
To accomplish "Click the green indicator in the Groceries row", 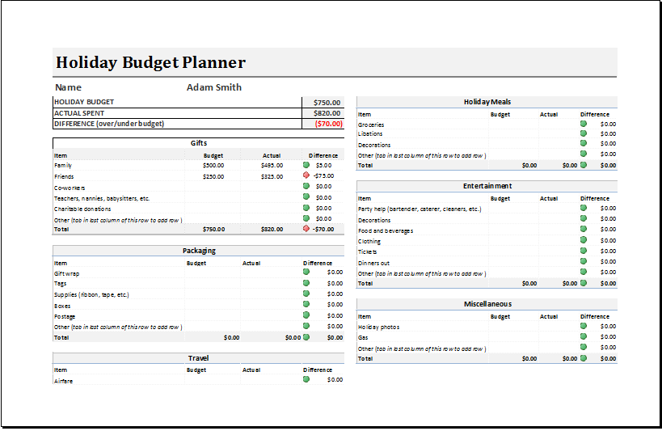I will 584,124.
